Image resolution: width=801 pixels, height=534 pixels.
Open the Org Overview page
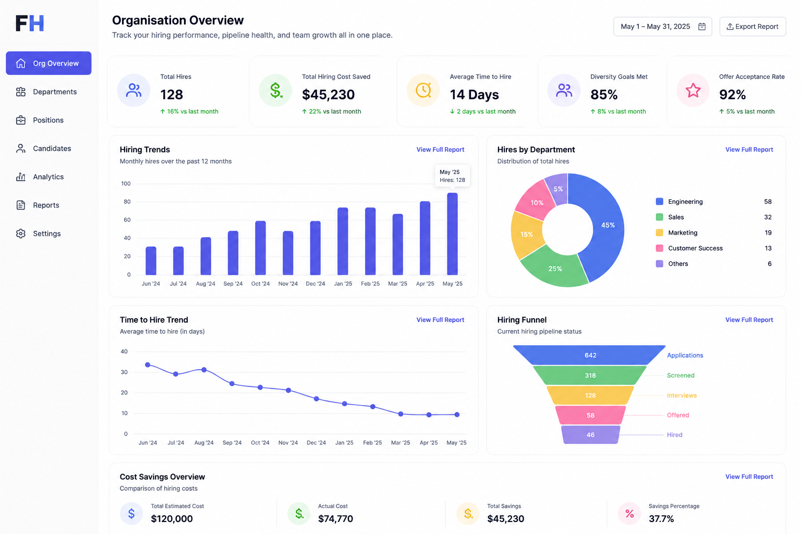point(48,63)
